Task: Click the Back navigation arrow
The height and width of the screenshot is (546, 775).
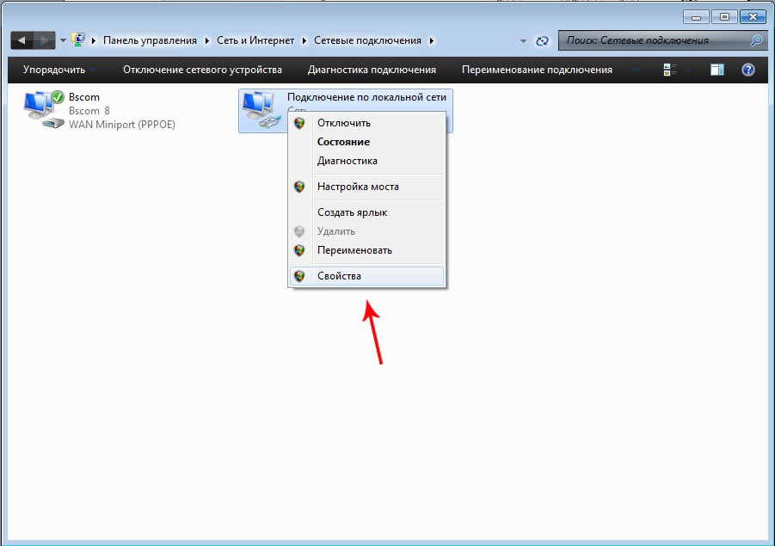Action: 22,40
